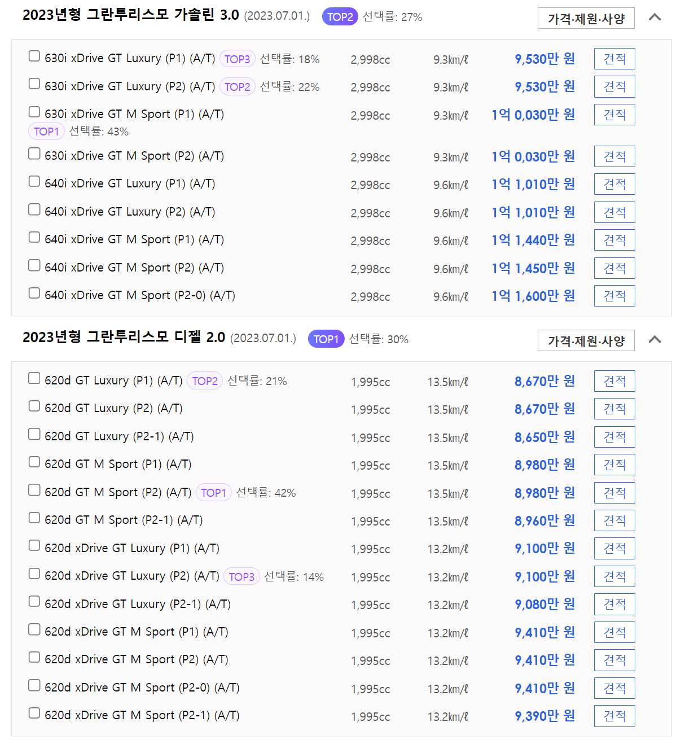This screenshot has width=681, height=744.
Task: Click TOP1 badge on 620d GT M Sport (P2)
Action: [x=213, y=493]
